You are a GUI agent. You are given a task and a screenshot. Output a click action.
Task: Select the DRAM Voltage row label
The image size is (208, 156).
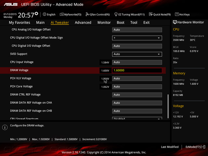19,70
